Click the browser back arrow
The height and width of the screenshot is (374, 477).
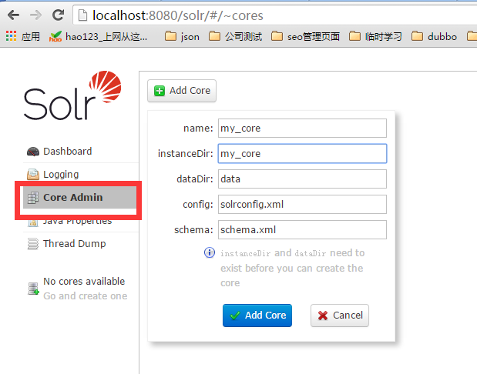[13, 15]
